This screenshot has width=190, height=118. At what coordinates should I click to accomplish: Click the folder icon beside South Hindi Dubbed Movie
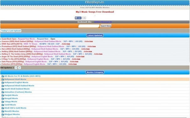pyautogui.click(x=3, y=89)
